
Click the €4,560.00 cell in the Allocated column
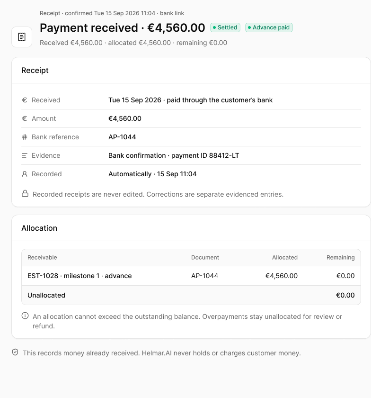(282, 276)
